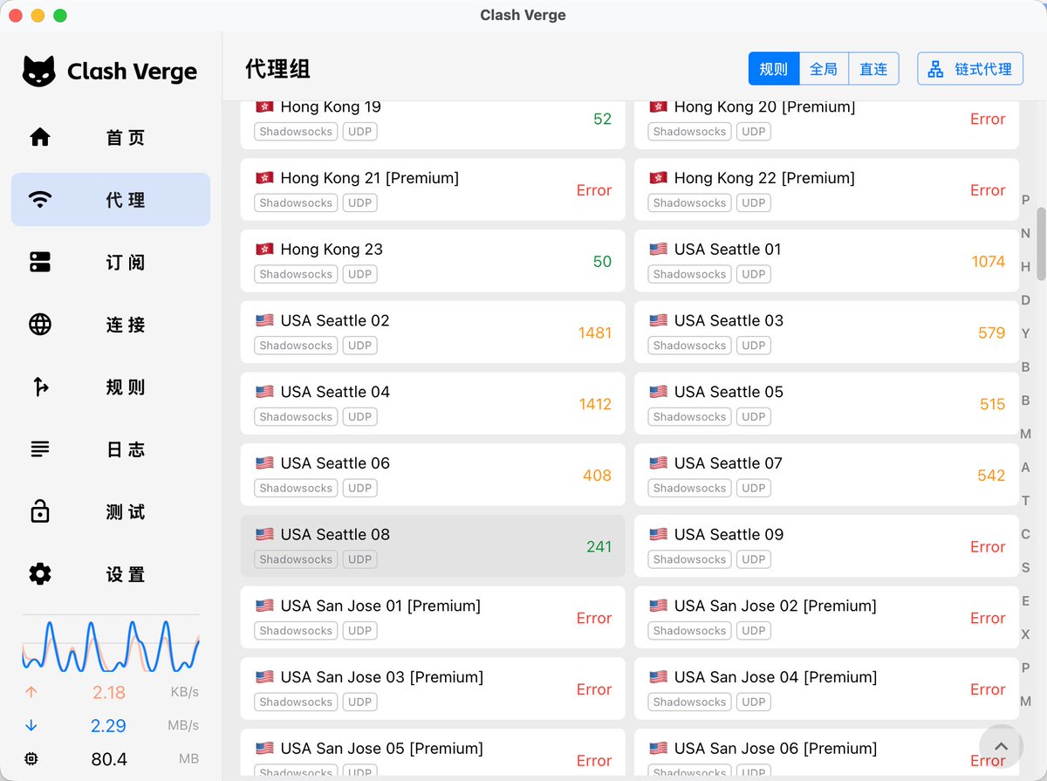Select the Hong Kong 19 proxy
1047x781 pixels.
coord(433,124)
